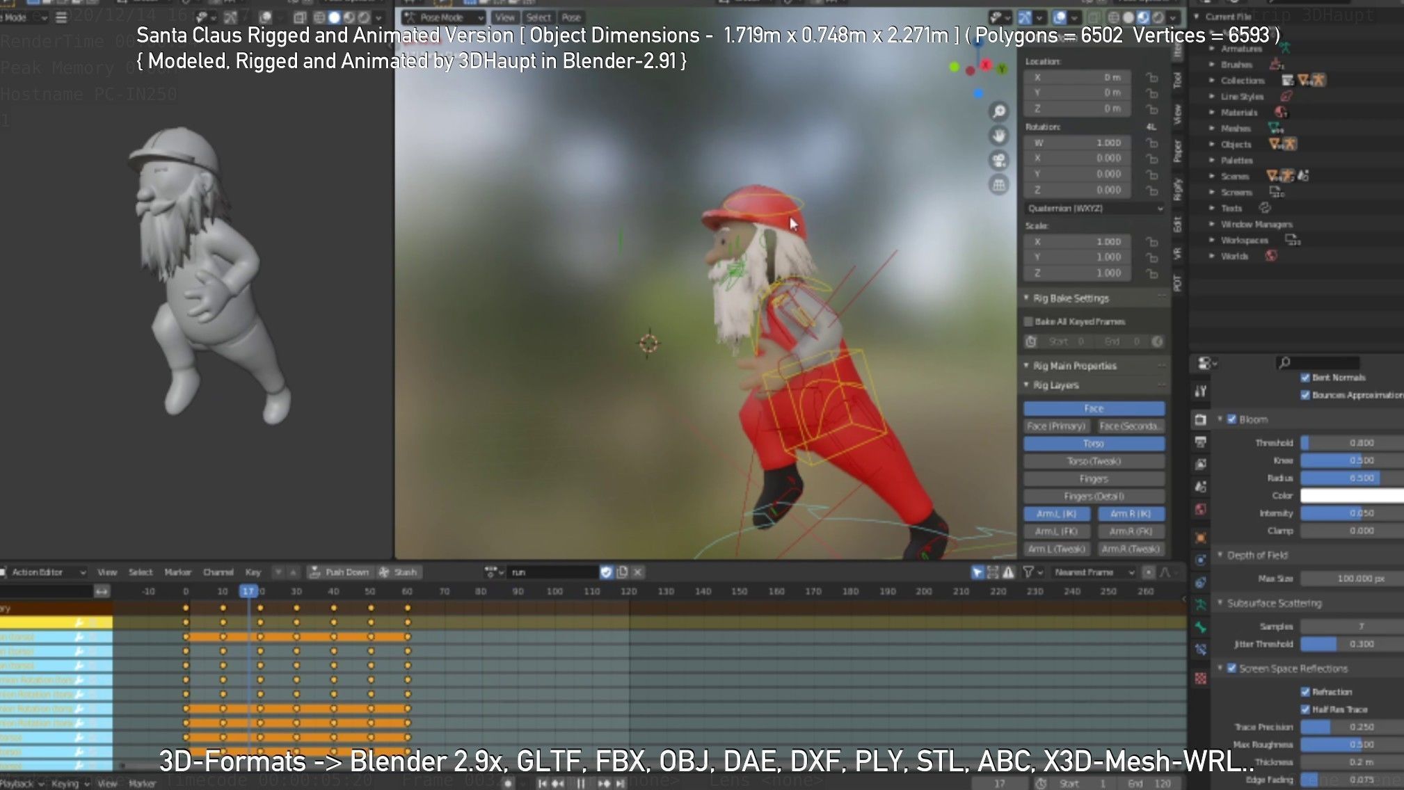
Task: Open Nearest Frame snapping dropdown
Action: [x=1094, y=572]
